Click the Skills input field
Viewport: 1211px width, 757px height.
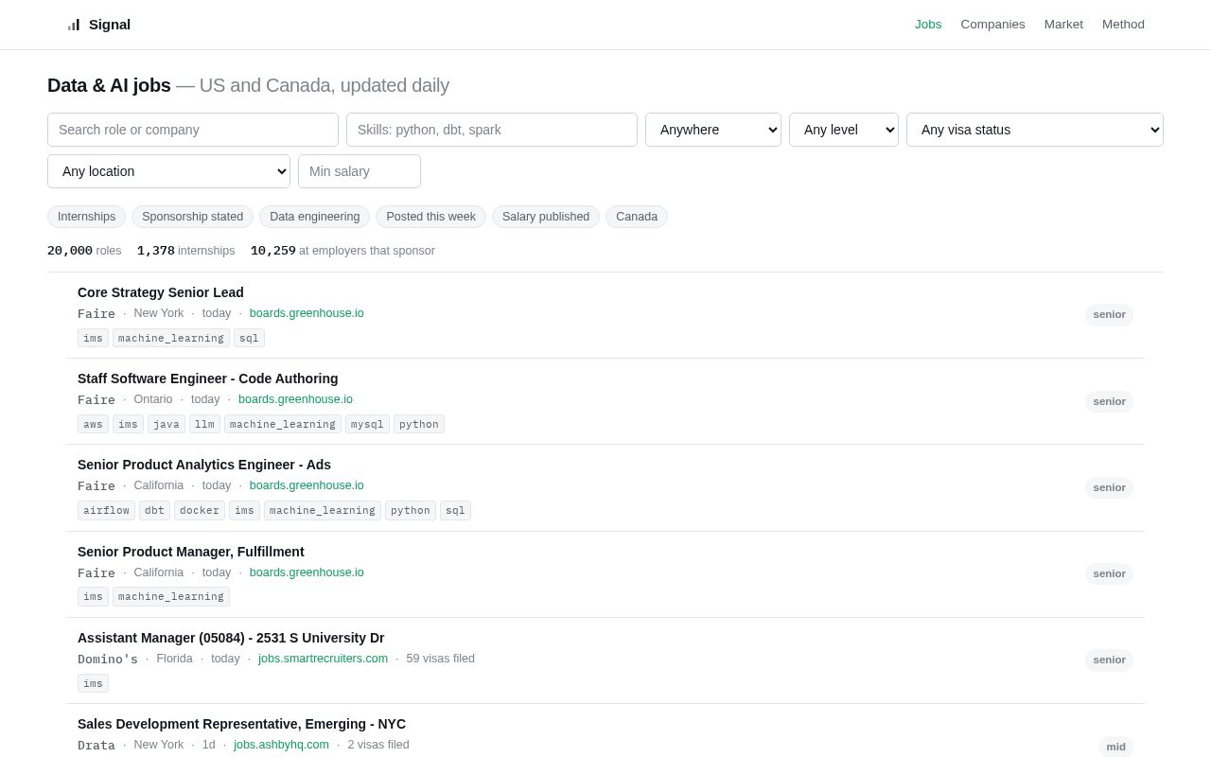(492, 130)
